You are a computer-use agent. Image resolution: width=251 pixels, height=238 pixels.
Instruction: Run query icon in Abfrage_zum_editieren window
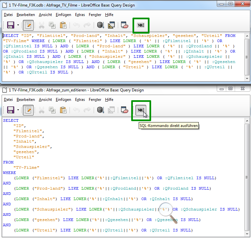[101, 110]
